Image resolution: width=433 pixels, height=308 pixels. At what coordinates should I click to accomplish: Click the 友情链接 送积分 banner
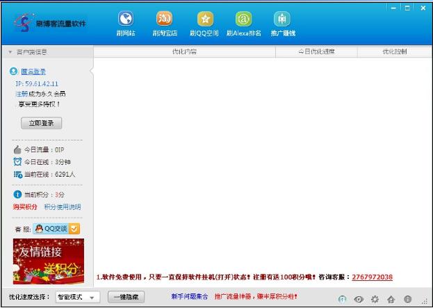click(48, 261)
